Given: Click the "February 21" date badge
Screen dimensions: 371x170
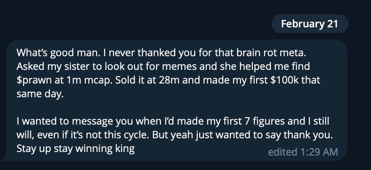Looking at the screenshot, I should click(x=309, y=24).
